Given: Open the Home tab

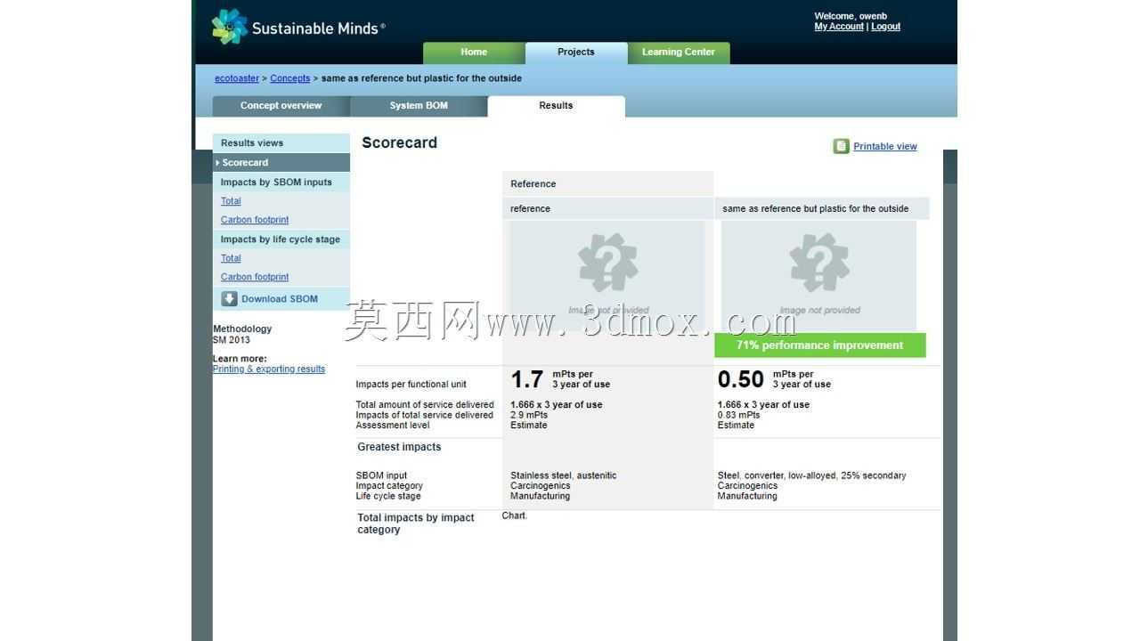Looking at the screenshot, I should point(474,53).
